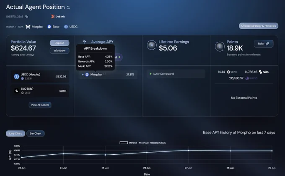Click the Base chain icon in position row

(49, 27)
